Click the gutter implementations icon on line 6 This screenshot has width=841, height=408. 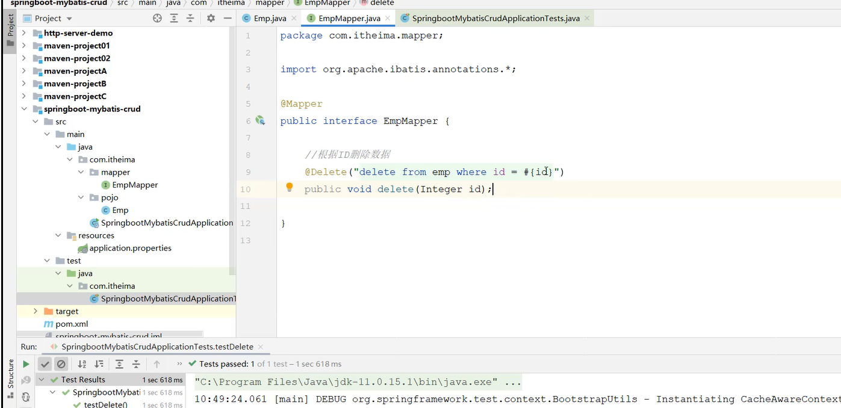[260, 120]
